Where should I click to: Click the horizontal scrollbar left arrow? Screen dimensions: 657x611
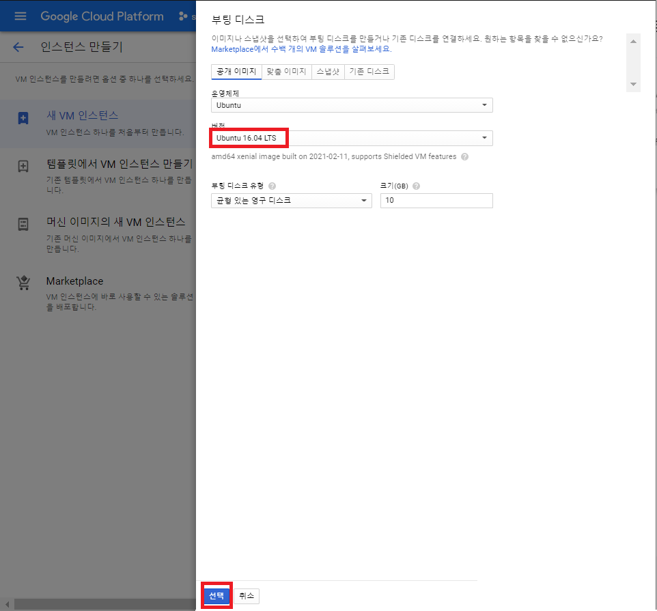tap(7, 604)
